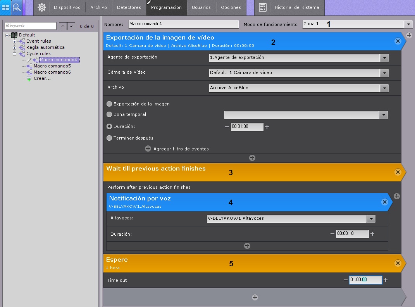Add new action via bottom plus icon
Screen dimensions: 415x307
click(x=255, y=297)
